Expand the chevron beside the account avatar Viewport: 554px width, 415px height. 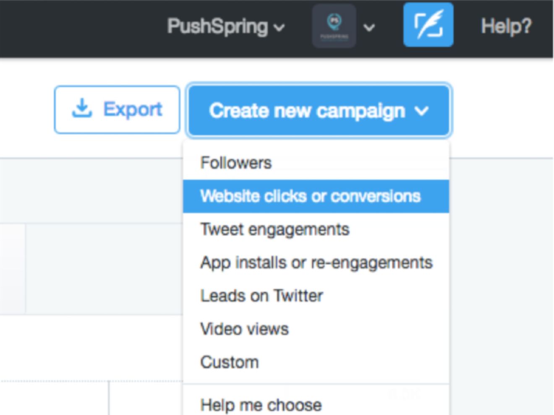click(369, 28)
